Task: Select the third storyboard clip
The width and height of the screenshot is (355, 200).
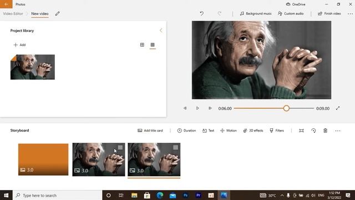Action: pos(154,159)
